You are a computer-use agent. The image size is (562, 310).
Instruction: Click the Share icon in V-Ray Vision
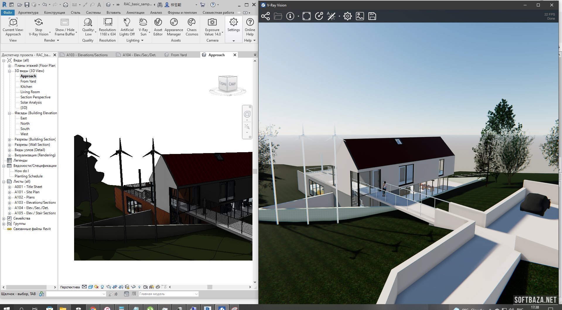(265, 16)
